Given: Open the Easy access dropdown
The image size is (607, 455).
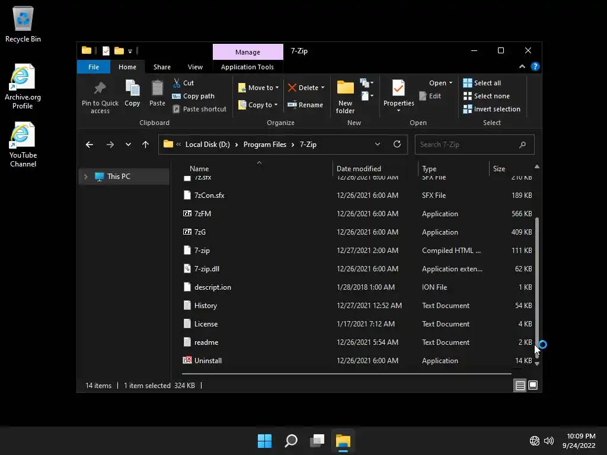Looking at the screenshot, I should [368, 95].
